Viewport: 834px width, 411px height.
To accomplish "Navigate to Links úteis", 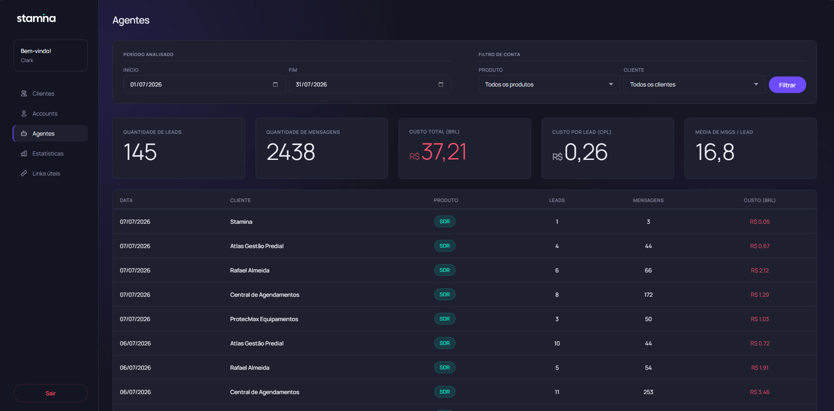I will tap(50, 173).
